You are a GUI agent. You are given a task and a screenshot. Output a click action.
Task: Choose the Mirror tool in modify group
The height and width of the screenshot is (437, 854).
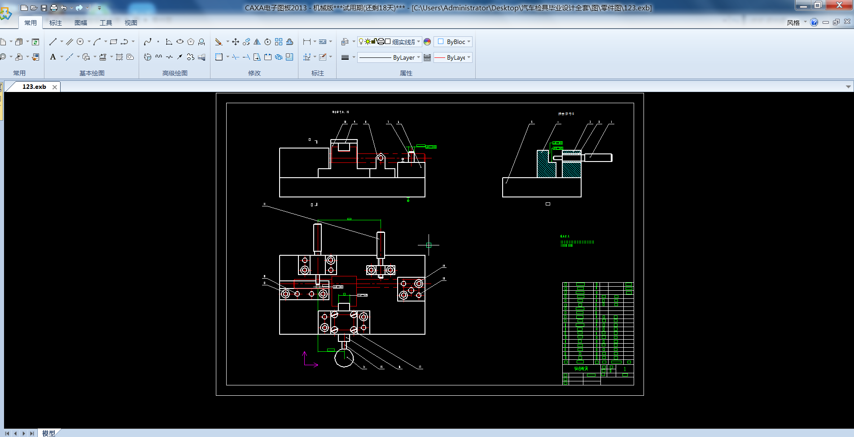257,42
